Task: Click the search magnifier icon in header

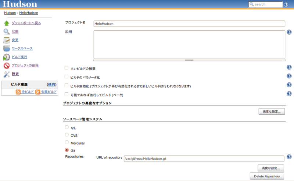Action: click(x=252, y=4)
